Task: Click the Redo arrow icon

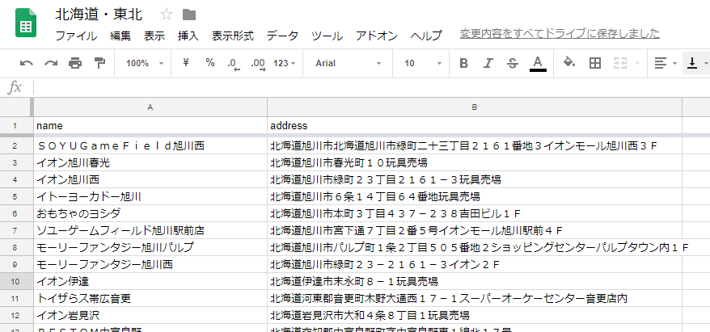Action: 51,63
